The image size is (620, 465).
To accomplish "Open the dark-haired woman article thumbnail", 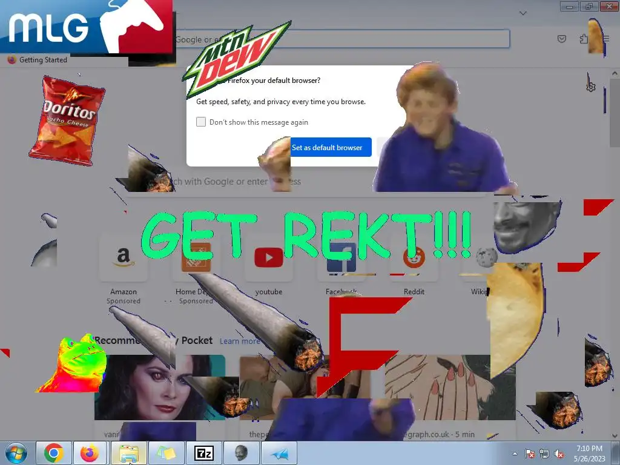I will [160, 387].
